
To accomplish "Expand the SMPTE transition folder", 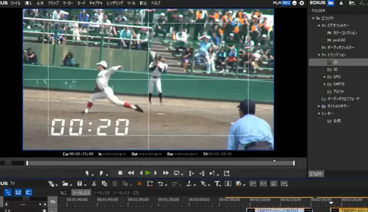I will click(x=325, y=84).
